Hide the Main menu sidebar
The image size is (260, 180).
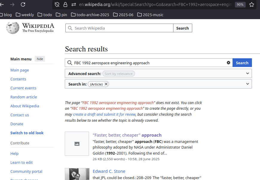(x=39, y=59)
